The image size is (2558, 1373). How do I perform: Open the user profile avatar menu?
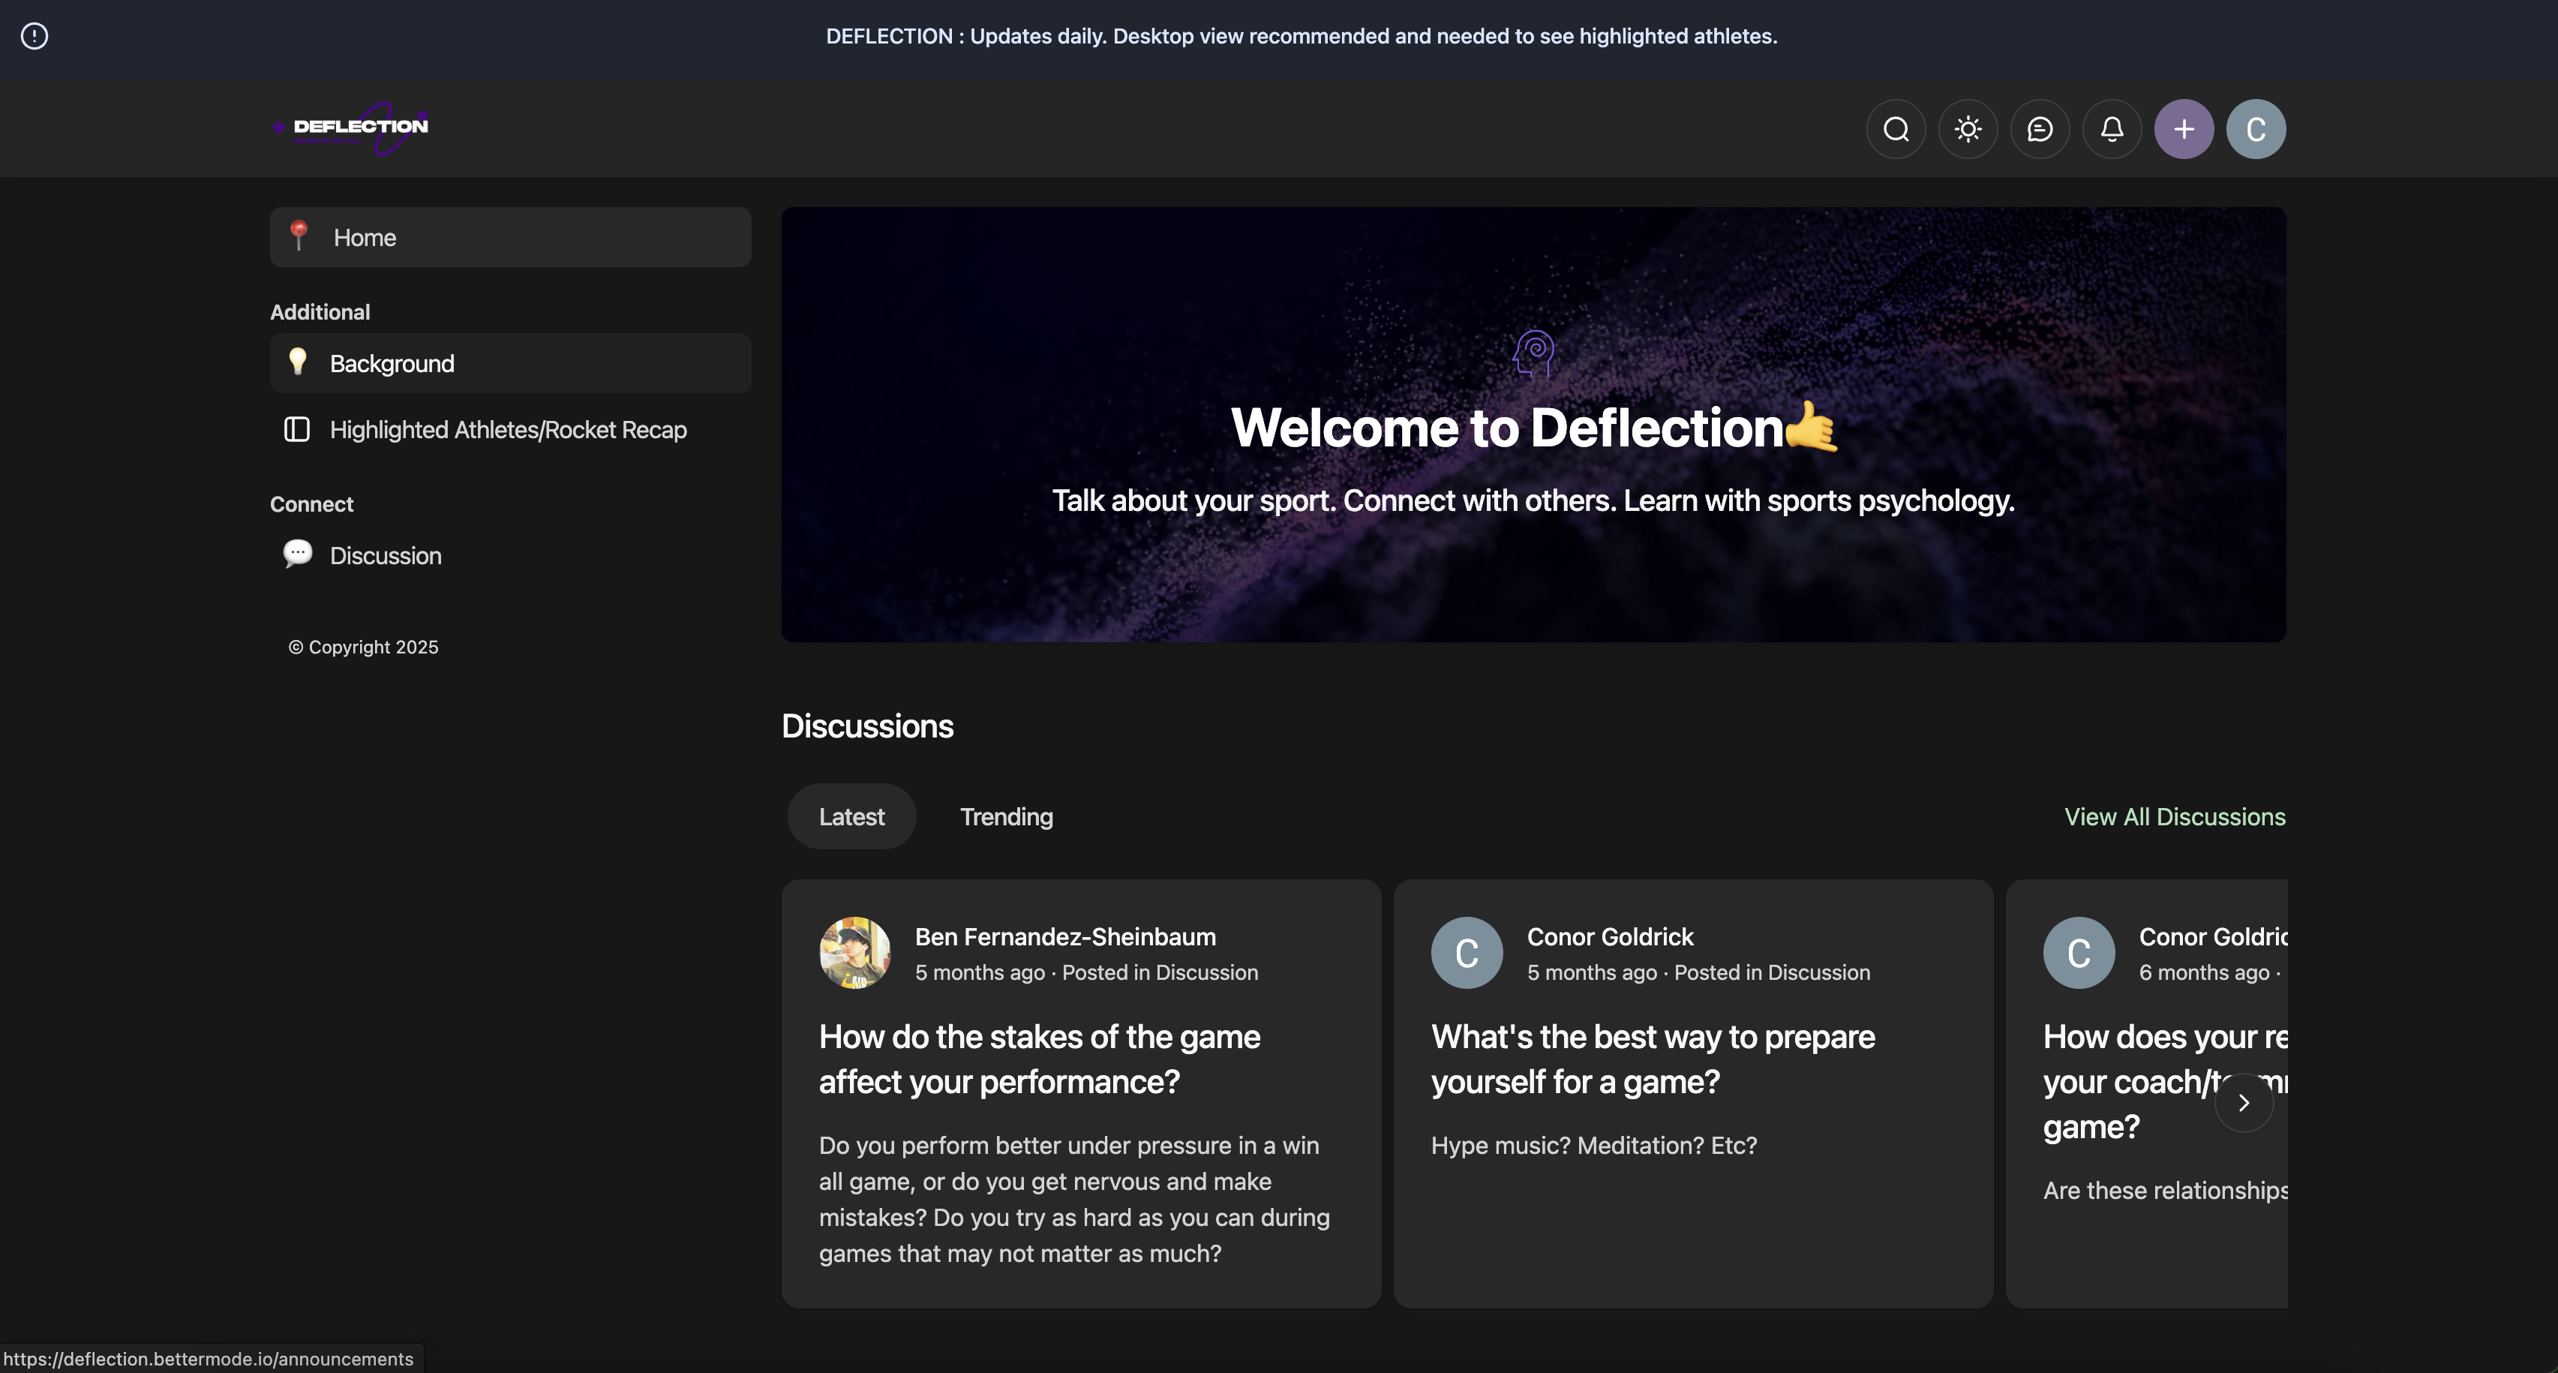click(x=2255, y=129)
